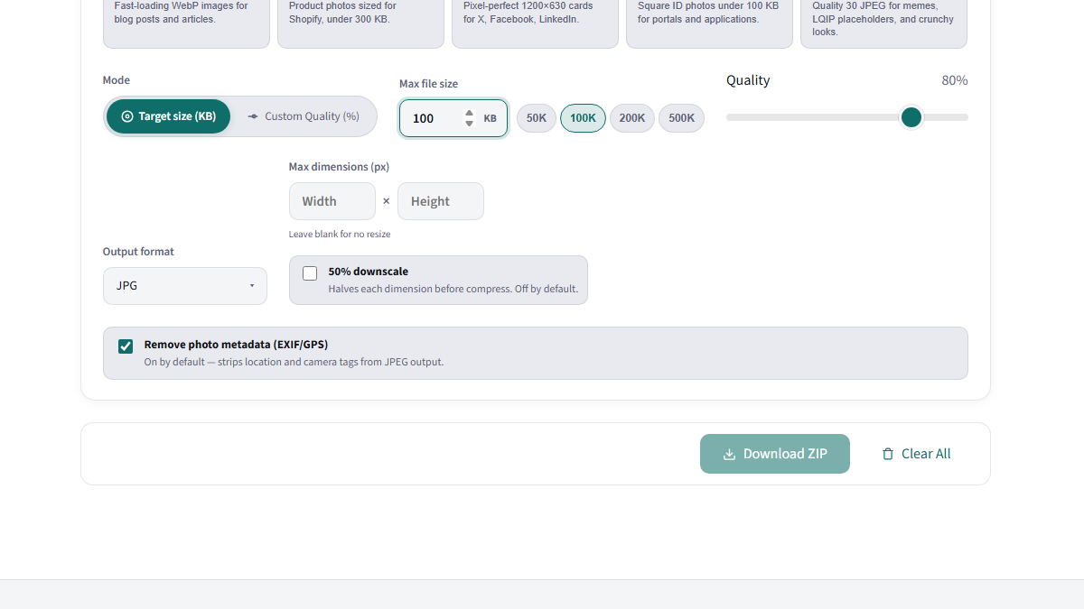Select the Shopify product photos preset card
1084x609 pixels.
360,23
